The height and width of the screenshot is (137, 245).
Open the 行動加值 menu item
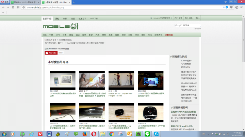tap(168, 35)
